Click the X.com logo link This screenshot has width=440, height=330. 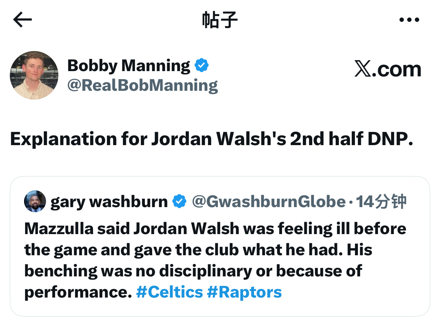click(x=388, y=69)
